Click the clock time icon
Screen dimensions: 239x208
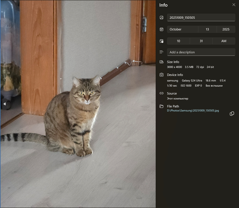[161, 41]
